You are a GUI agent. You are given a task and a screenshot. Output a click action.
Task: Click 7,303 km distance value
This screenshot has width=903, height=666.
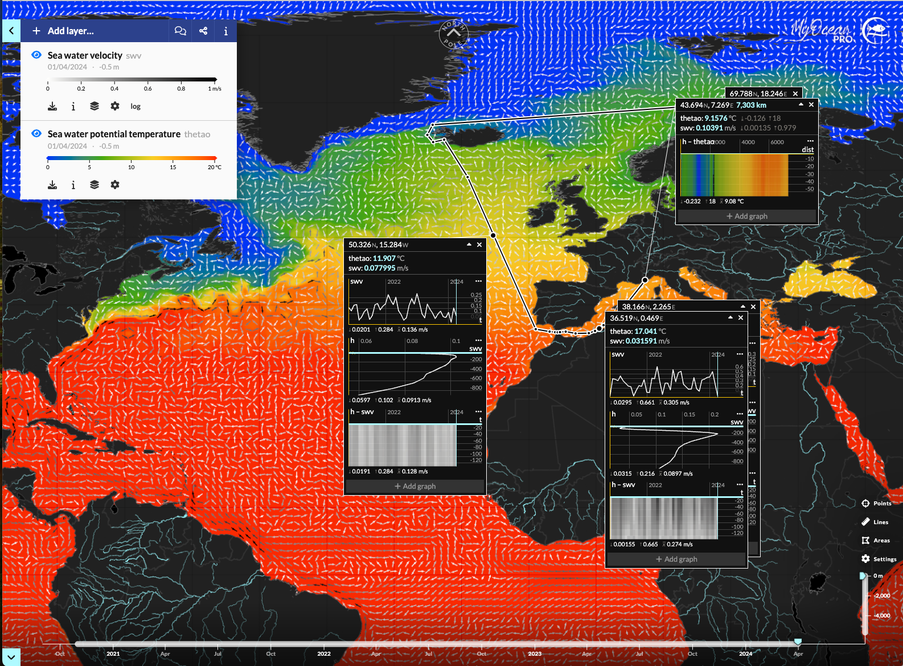[751, 105]
